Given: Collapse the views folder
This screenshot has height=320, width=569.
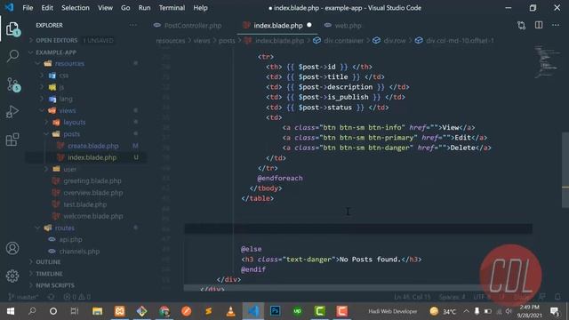Looking at the screenshot, I should tap(68, 110).
